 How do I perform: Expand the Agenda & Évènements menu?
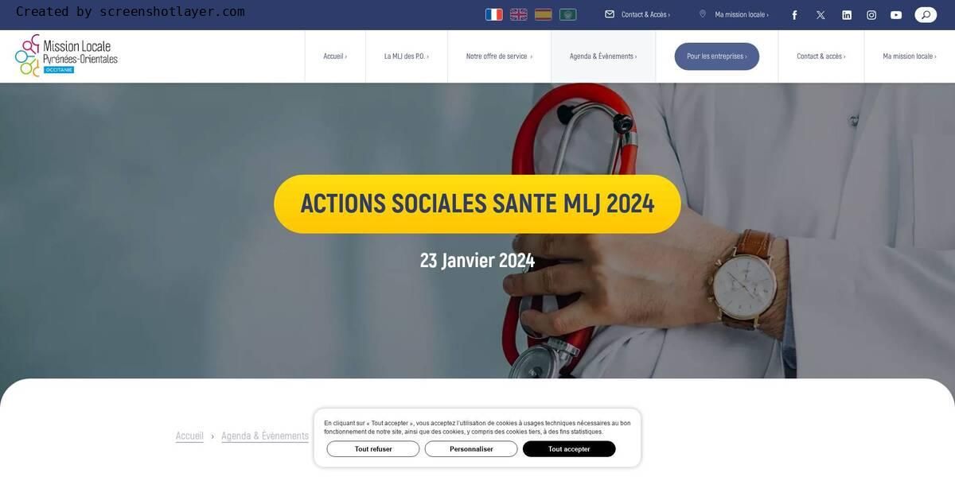603,56
